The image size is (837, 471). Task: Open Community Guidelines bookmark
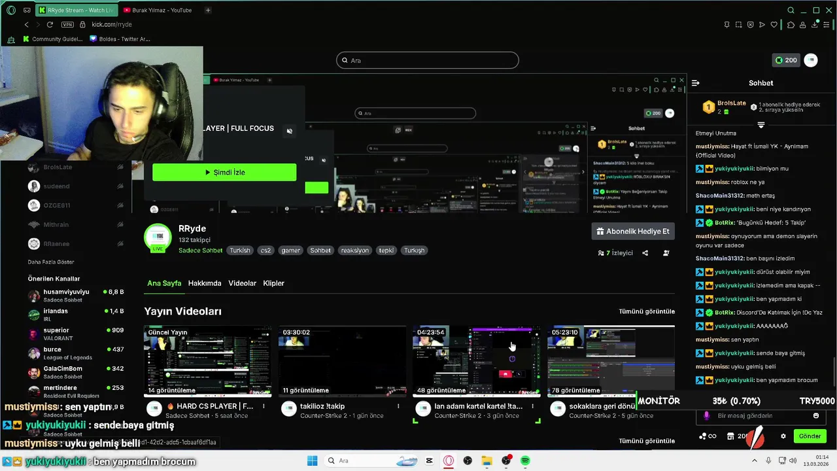click(53, 39)
